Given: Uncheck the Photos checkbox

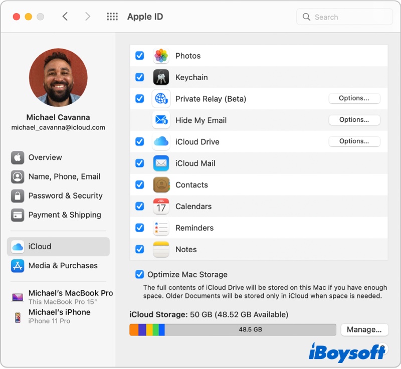Looking at the screenshot, I should pos(140,56).
